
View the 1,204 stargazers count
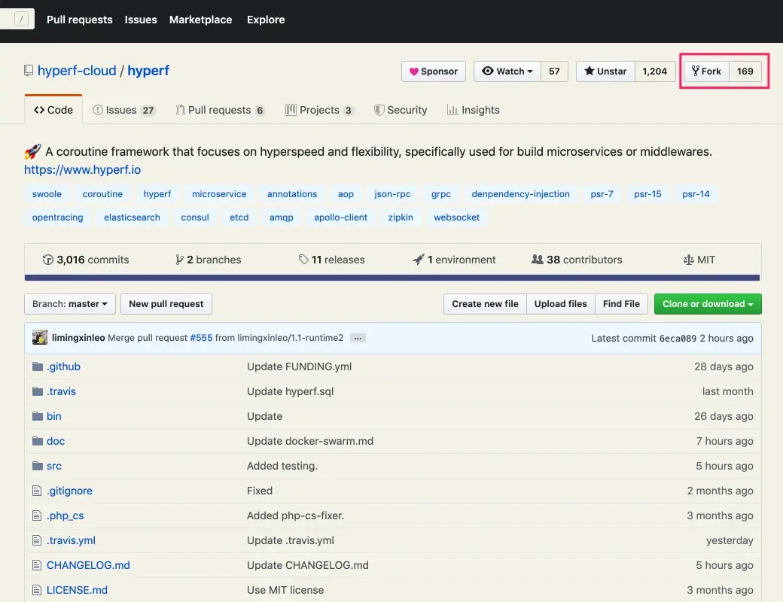(655, 71)
